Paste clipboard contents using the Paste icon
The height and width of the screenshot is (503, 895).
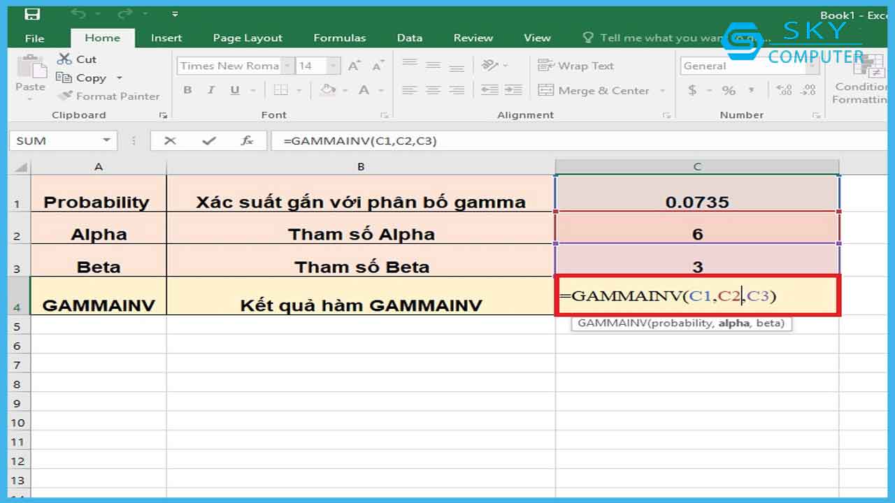30,68
